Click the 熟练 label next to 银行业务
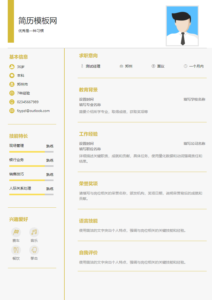The height and width of the screenshot is (300, 212). pos(49,160)
